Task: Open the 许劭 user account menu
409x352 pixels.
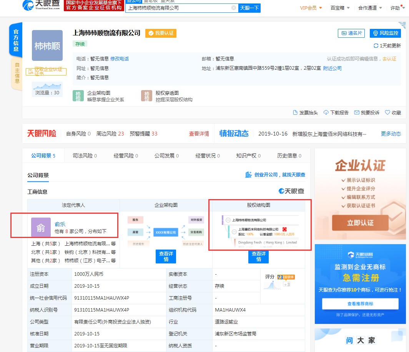Action: pos(397,8)
